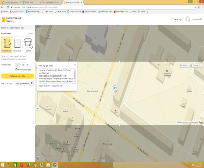Click the Метросеть marker on map
The image size is (204, 168).
pyautogui.click(x=78, y=126)
